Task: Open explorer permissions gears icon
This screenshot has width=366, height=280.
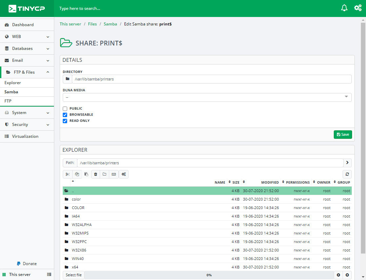Action: tap(124, 174)
